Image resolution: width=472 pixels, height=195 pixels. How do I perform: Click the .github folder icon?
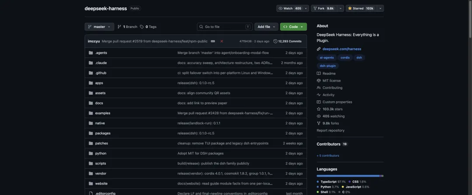pos(90,73)
